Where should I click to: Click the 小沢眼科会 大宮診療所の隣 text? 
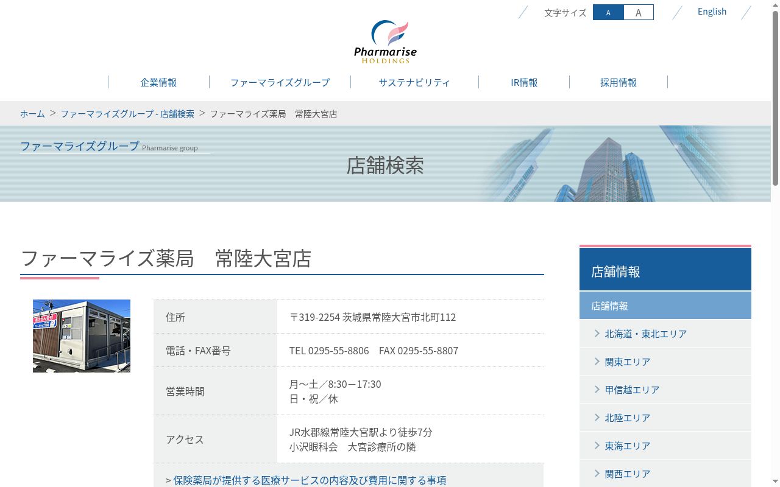coord(352,447)
